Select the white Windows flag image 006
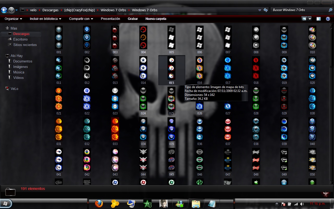The image size is (334, 209). point(200,37)
